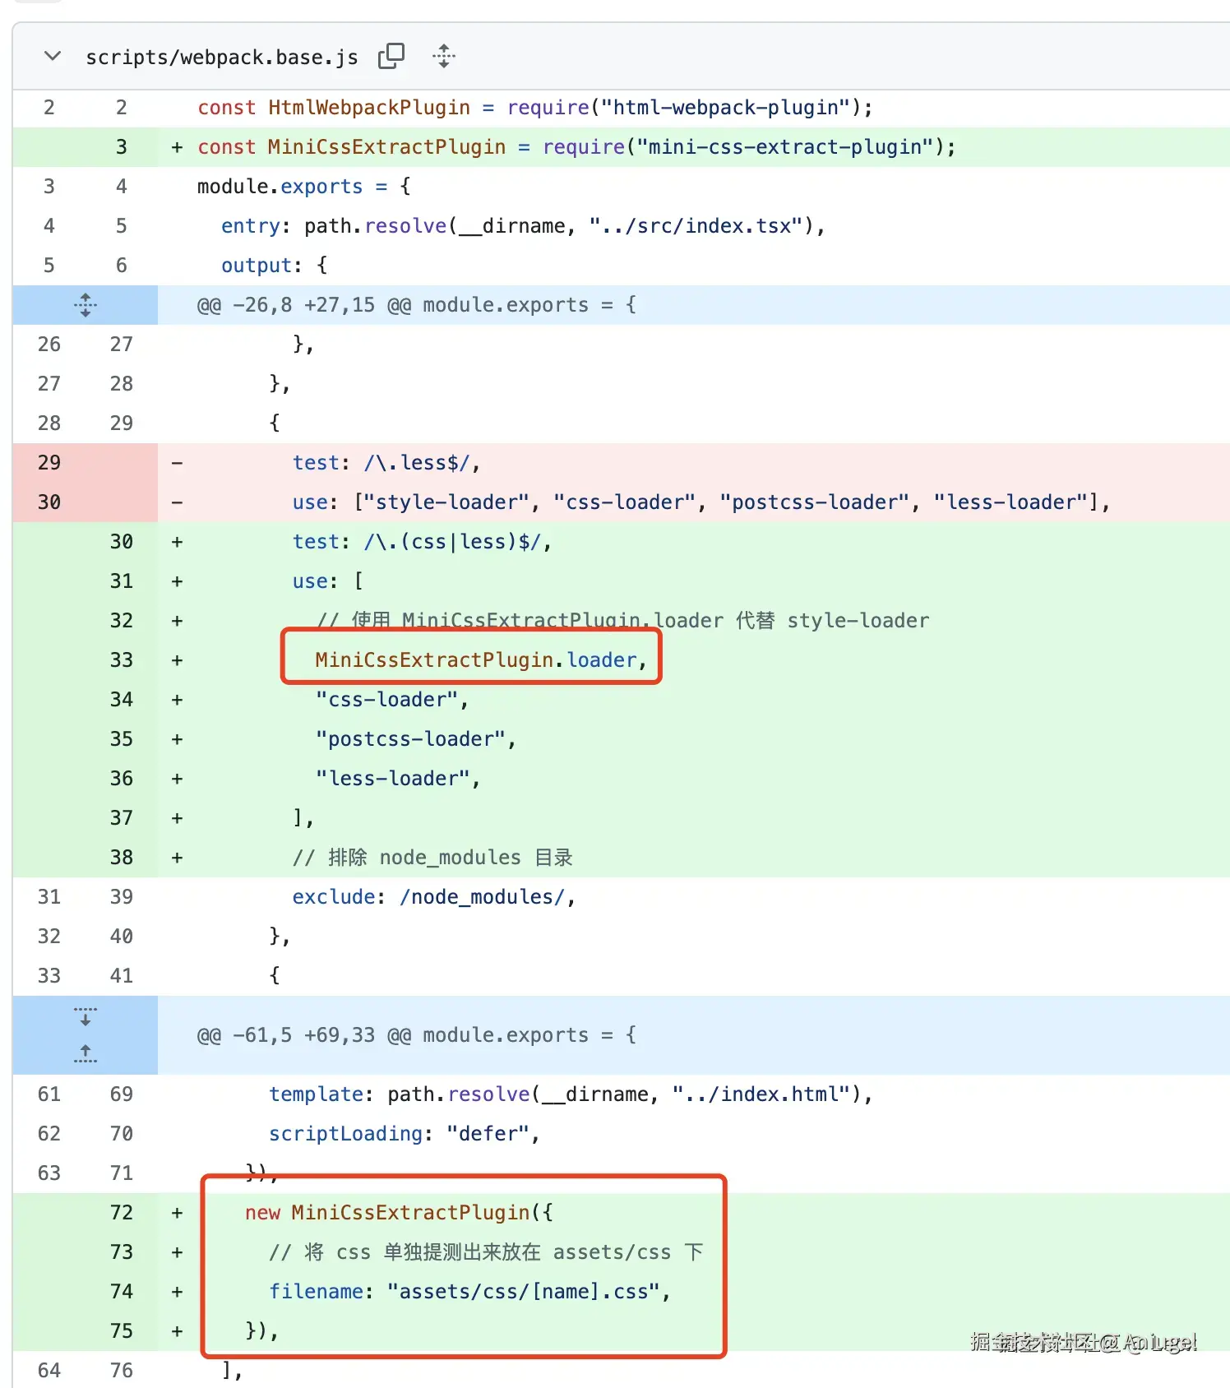Click added line number 3

coord(122,147)
